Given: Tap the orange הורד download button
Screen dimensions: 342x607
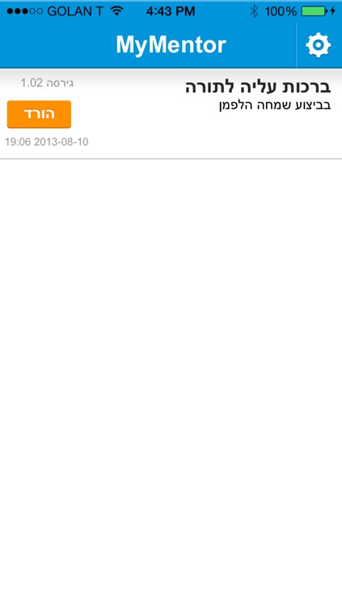Looking at the screenshot, I should [39, 114].
